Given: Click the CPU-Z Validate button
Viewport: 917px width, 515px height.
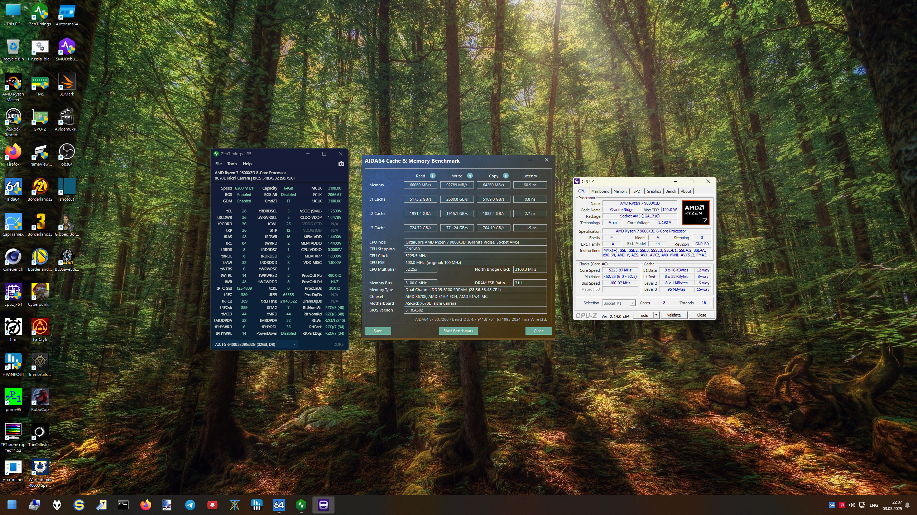Looking at the screenshot, I should pos(673,315).
